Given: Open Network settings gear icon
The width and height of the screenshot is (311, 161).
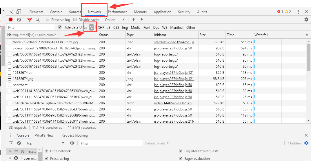Looking at the screenshot, I should tap(306, 19).
